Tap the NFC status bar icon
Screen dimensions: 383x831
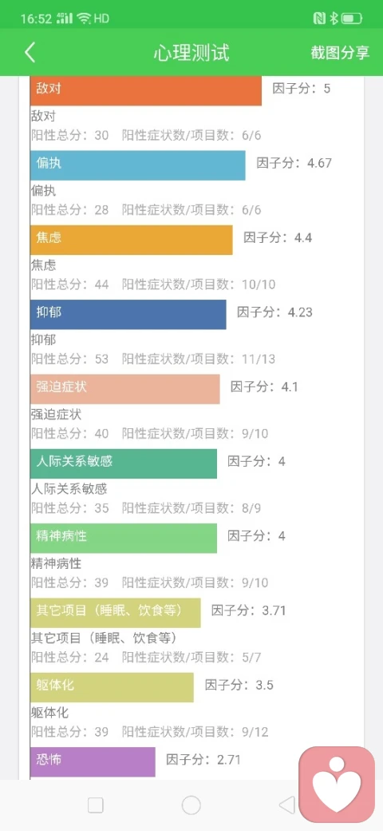(319, 19)
